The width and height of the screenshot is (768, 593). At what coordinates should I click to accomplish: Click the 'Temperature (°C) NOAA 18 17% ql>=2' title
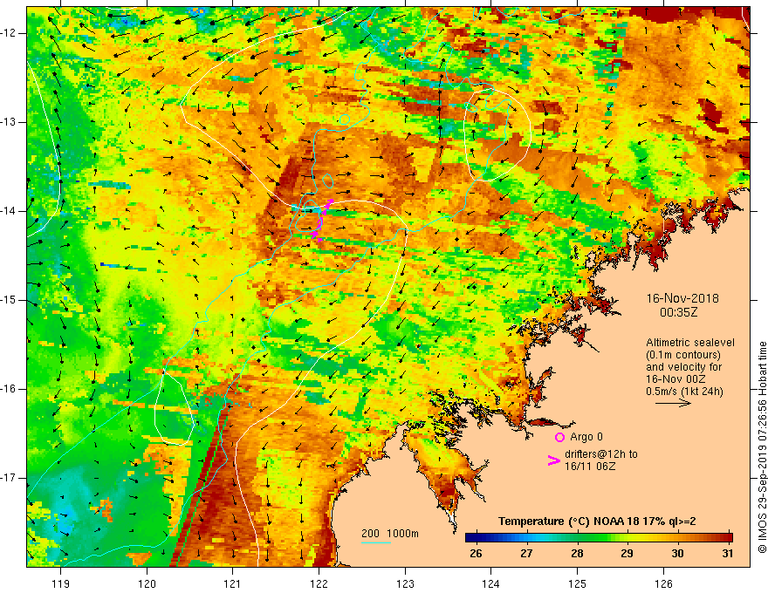[x=597, y=521]
